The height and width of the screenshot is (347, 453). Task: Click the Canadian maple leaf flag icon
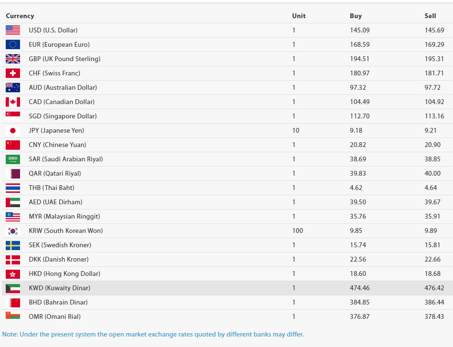(x=13, y=102)
